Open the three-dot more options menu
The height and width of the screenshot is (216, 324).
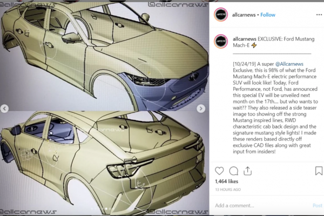(319, 15)
